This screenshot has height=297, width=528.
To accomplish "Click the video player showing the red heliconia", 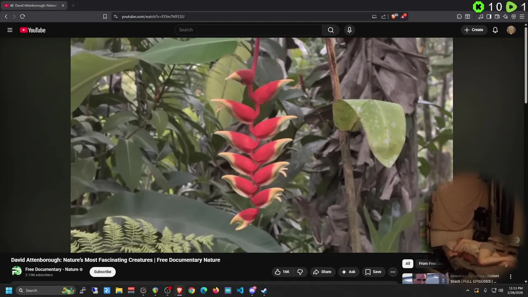I will 262,145.
